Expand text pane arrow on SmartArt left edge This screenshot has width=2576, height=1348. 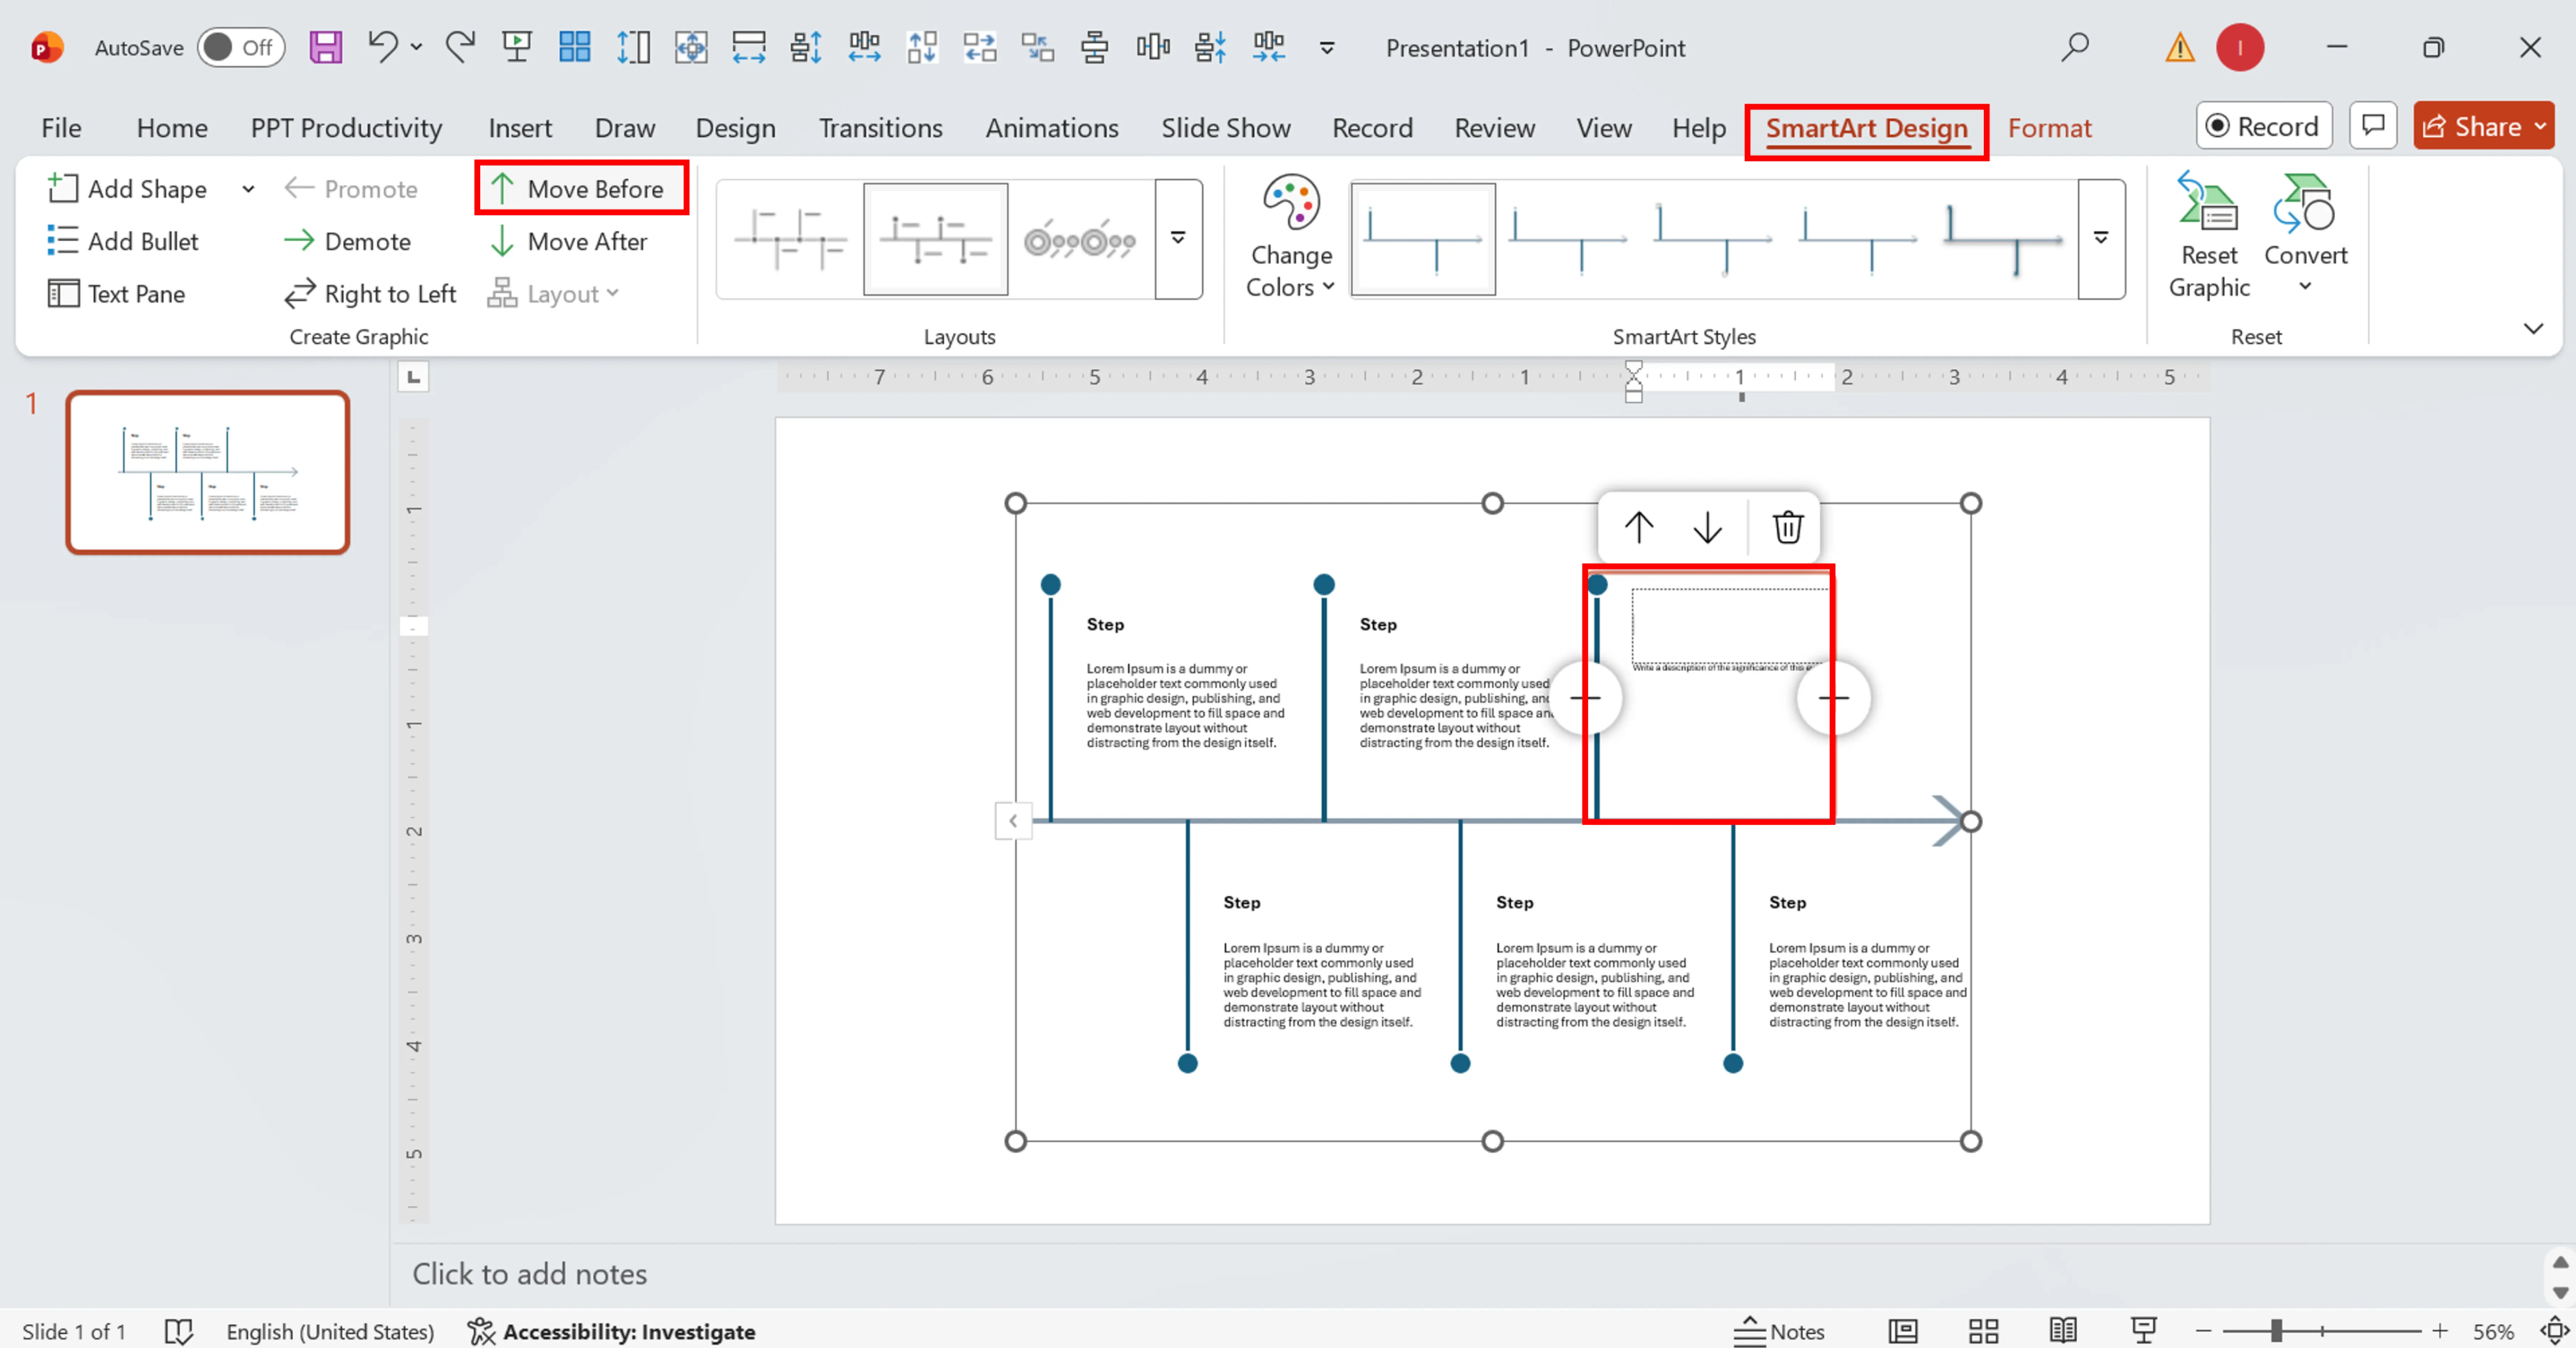[x=1013, y=821]
